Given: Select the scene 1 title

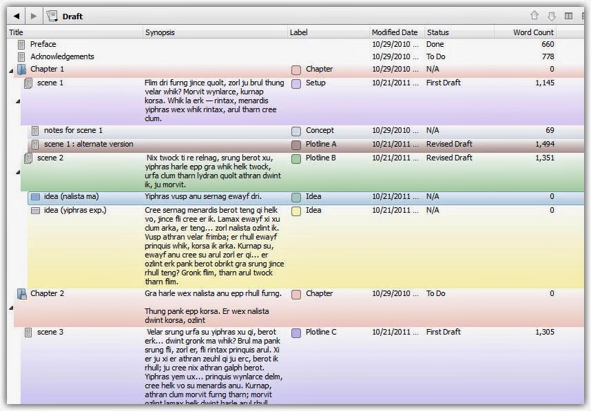Looking at the screenshot, I should click(x=50, y=83).
